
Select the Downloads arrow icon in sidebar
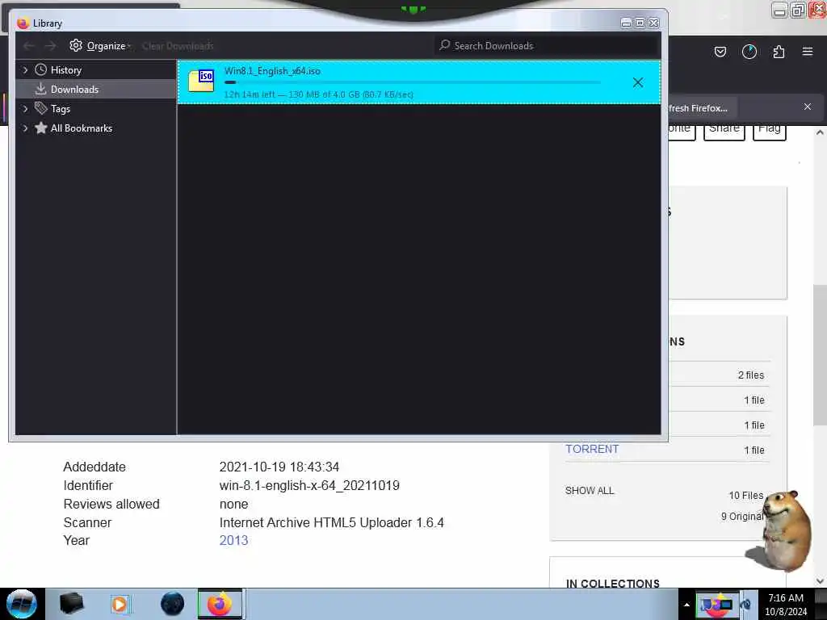point(40,89)
